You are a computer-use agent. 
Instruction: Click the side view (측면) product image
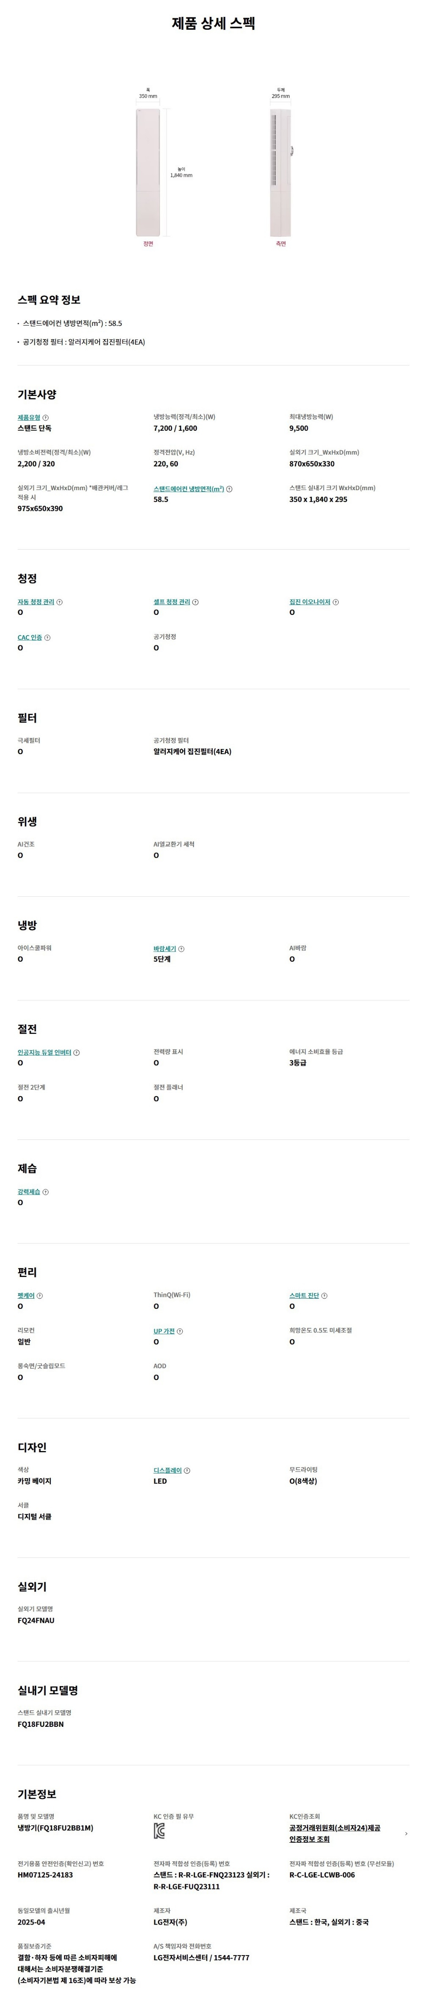pyautogui.click(x=280, y=172)
